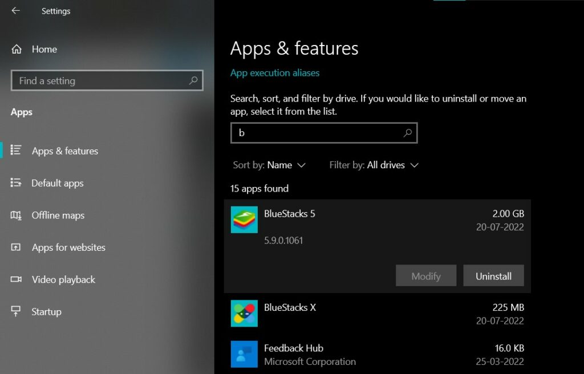Open the App execution aliases link
This screenshot has width=584, height=374.
click(275, 72)
